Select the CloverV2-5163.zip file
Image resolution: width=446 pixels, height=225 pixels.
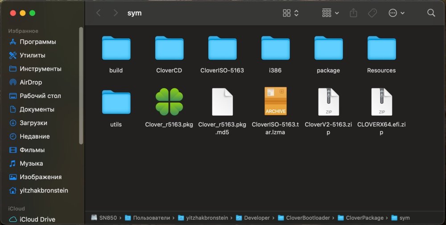click(x=329, y=102)
